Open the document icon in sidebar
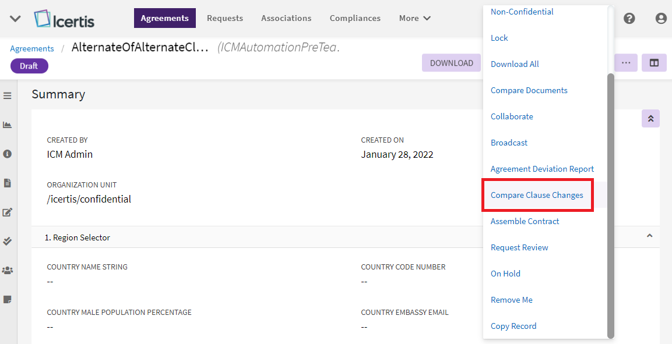This screenshot has height=344, width=672. pos(8,183)
